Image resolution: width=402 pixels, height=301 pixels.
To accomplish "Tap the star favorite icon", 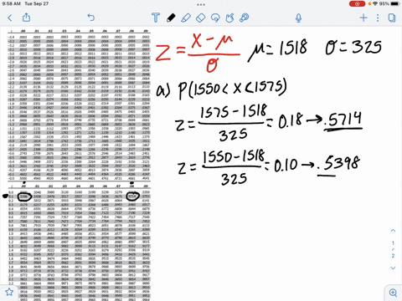I will pos(9,292).
